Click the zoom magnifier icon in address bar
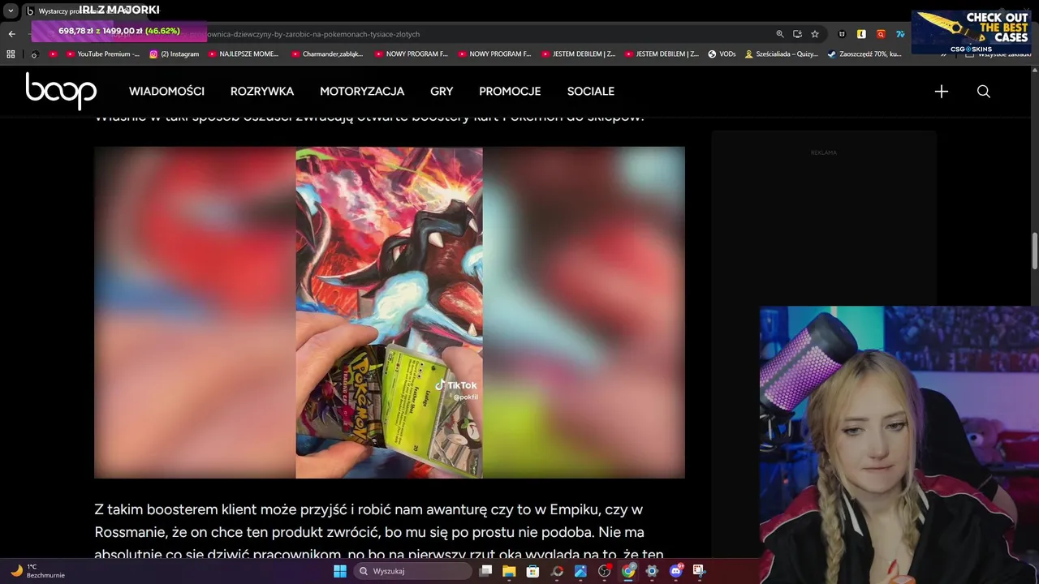Image resolution: width=1039 pixels, height=584 pixels. tap(780, 34)
